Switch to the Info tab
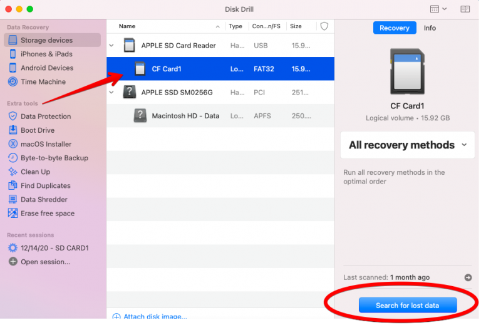Viewport: 481px width, 325px height. coord(430,28)
